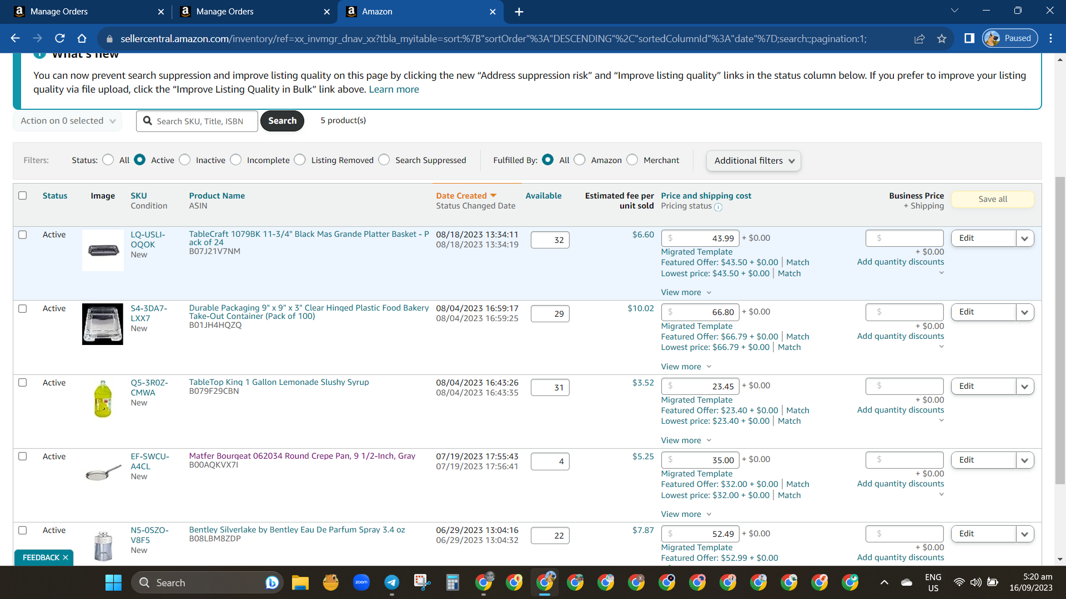Image resolution: width=1066 pixels, height=599 pixels.
Task: Launch Zoom from the taskbar
Action: point(361,582)
